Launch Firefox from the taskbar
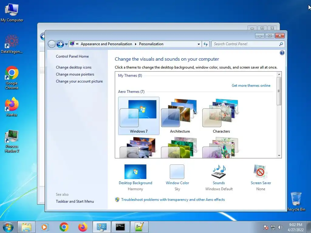311x233 pixels. point(83,227)
